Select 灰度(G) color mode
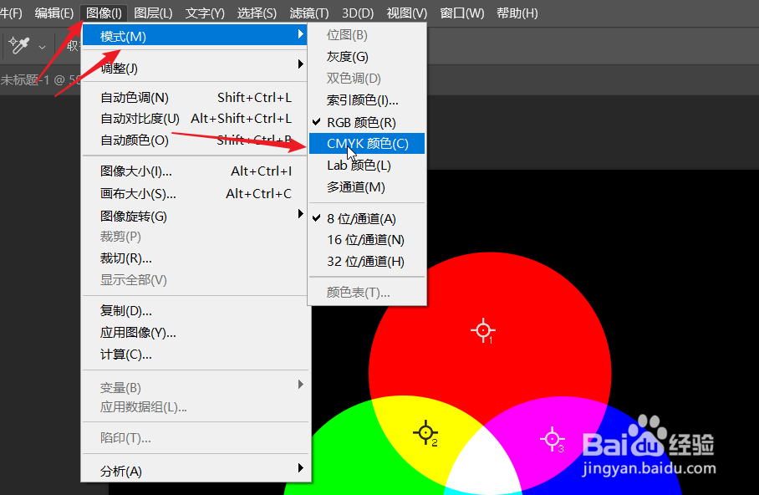Viewport: 759px width, 495px height. click(367, 57)
